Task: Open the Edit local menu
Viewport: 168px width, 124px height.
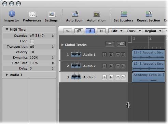Action: 116,31
